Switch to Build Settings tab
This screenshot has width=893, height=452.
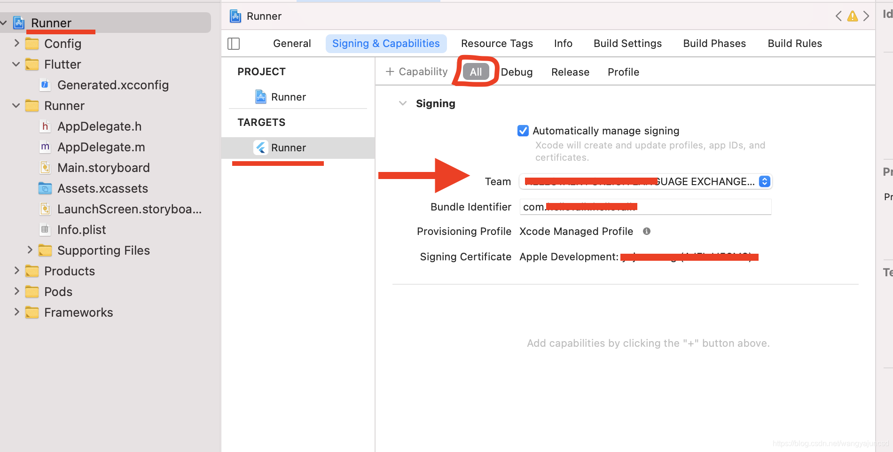coord(627,44)
